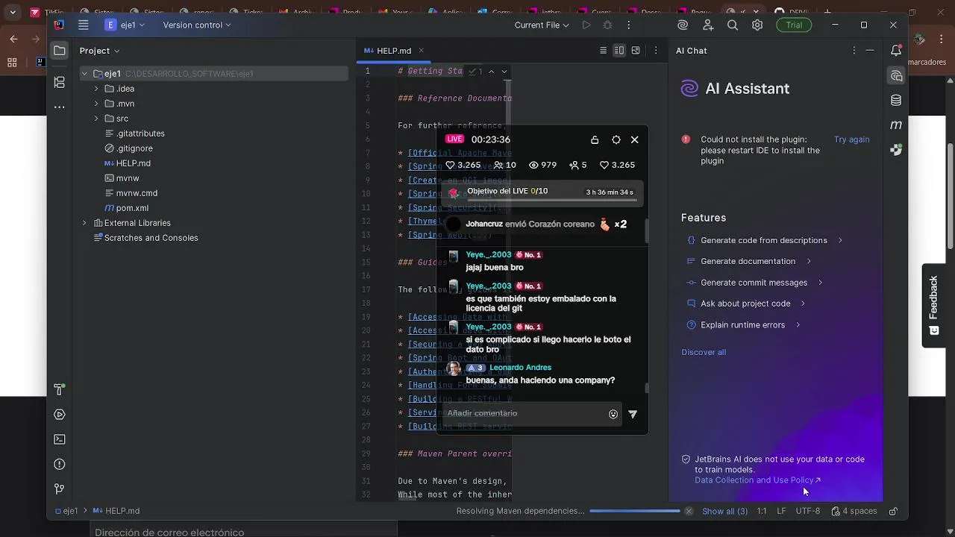Open Data Collection and Use Policy link
The image size is (955, 537).
(757, 480)
